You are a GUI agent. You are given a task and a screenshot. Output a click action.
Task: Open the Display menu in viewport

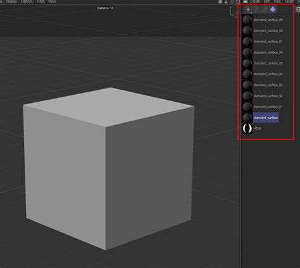pyautogui.click(x=11, y=1)
